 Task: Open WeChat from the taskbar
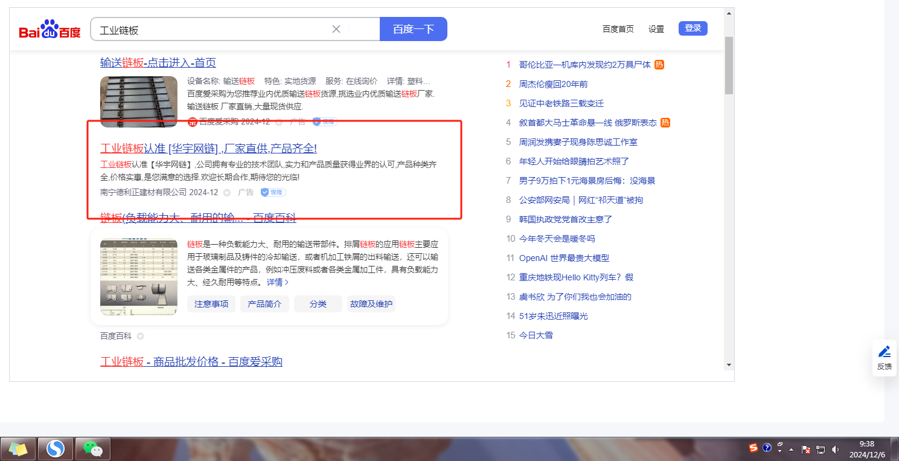pos(92,448)
